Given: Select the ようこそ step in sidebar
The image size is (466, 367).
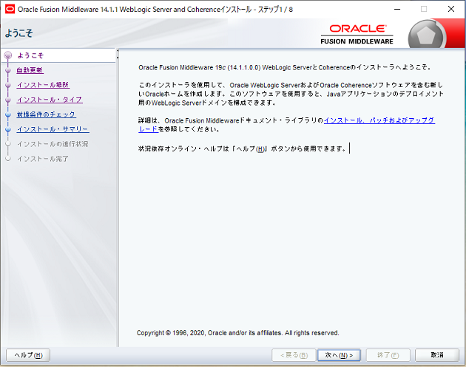Looking at the screenshot, I should pyautogui.click(x=30, y=55).
